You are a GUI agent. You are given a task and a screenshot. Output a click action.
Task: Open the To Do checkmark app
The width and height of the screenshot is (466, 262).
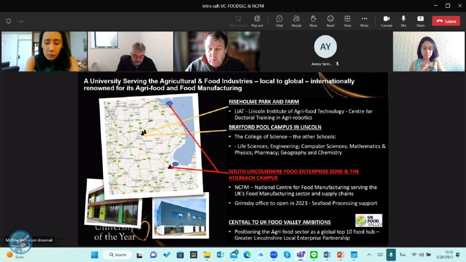click(x=167, y=255)
